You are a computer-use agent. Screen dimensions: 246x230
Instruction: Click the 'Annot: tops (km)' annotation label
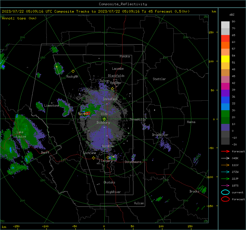pos(19,18)
